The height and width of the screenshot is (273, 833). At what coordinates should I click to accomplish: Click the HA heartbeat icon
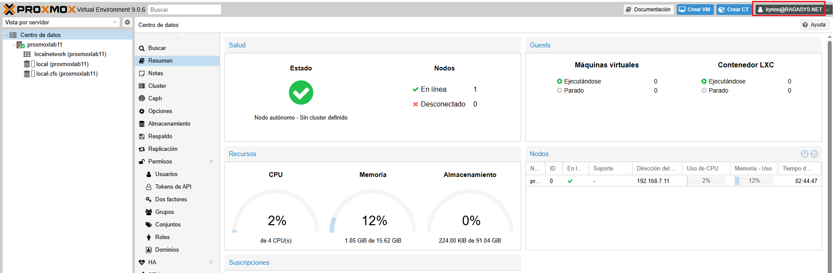(x=142, y=263)
